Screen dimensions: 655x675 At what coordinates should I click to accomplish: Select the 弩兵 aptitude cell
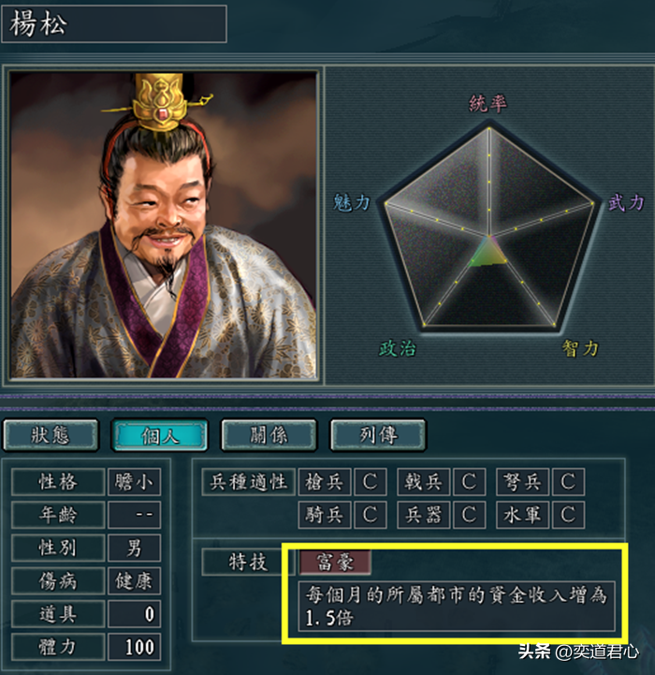point(522,482)
